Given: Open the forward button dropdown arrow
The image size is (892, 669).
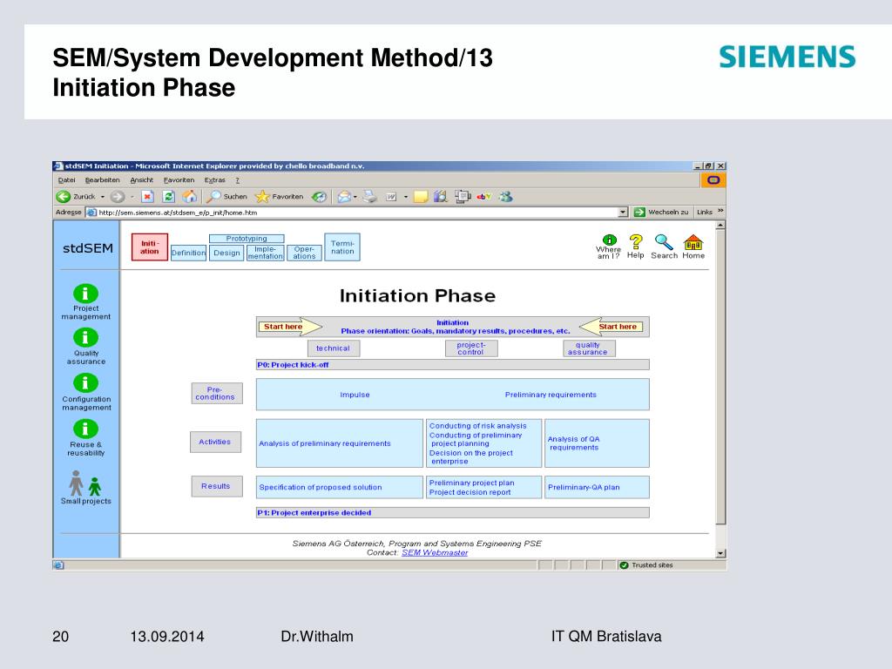Looking at the screenshot, I should [x=132, y=197].
